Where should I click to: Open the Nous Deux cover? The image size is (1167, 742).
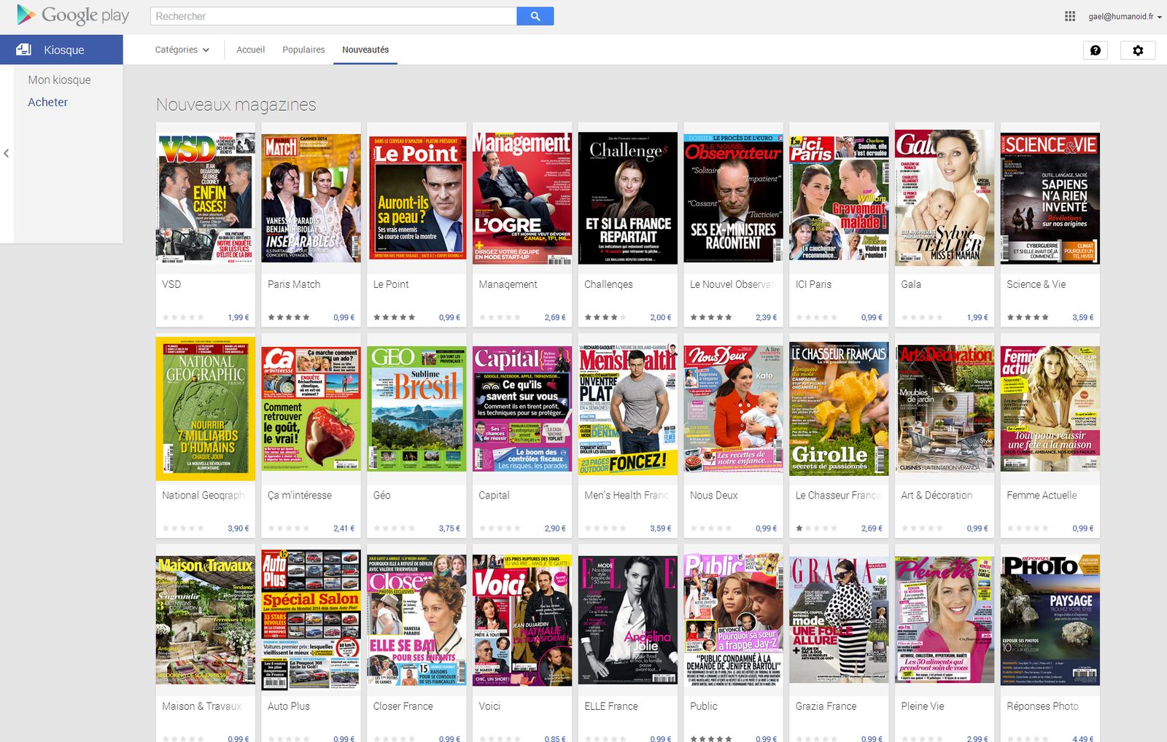(x=734, y=408)
